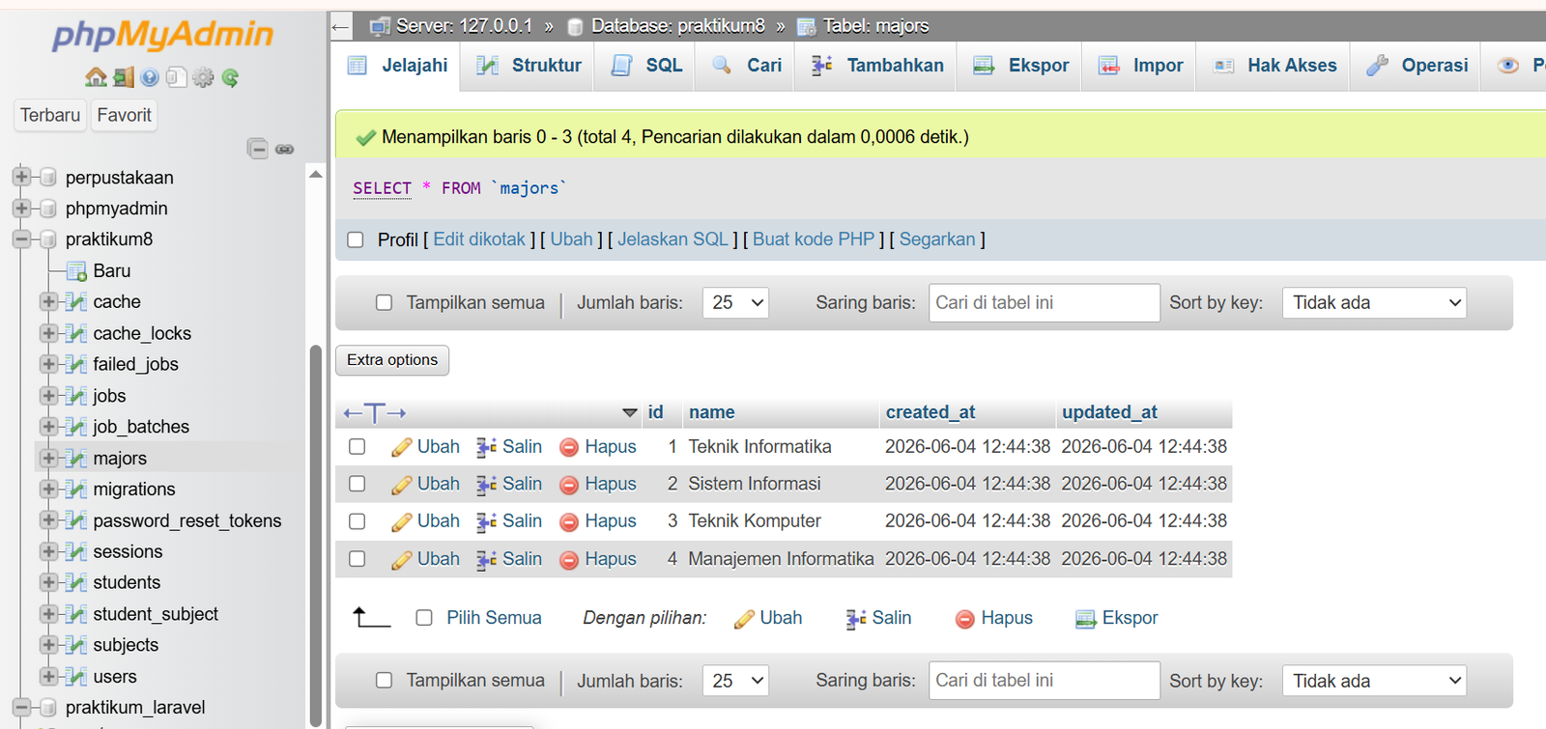Click the Edit dikotak link
Viewport: 1546px width, 729px height.
point(479,239)
